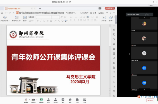This screenshot has height=104, width=158.
Task: Click the center align icon
Action: point(75,21)
